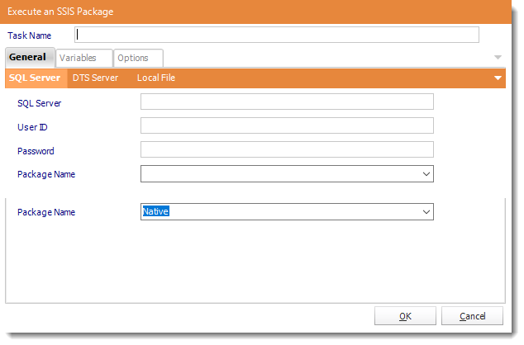
Task: Open the Options tab
Action: (x=138, y=58)
